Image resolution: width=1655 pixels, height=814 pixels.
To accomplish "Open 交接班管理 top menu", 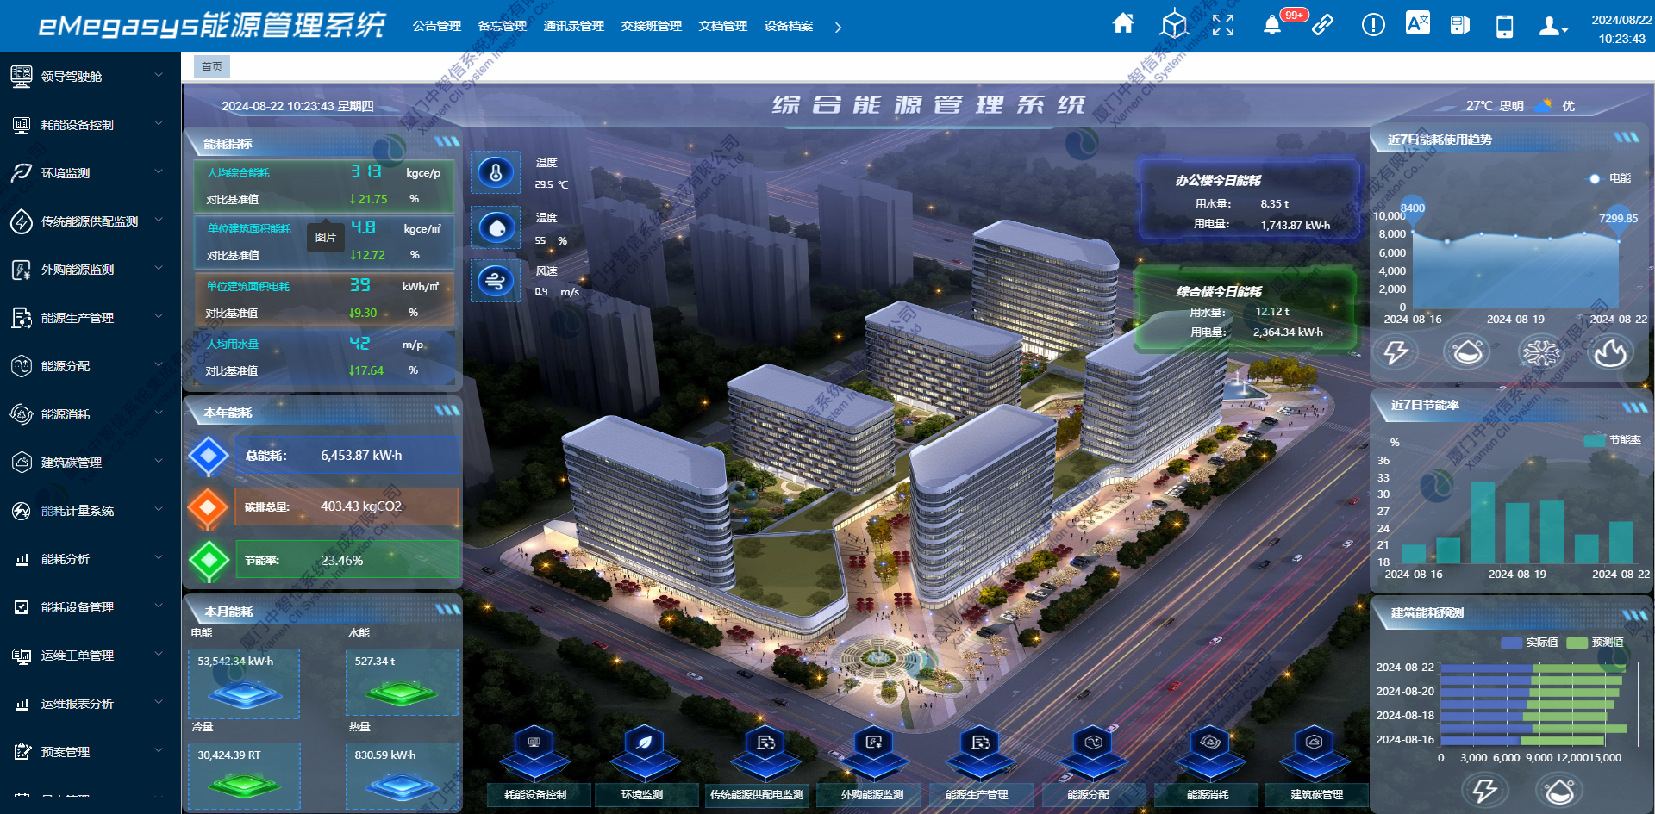I will (x=652, y=26).
